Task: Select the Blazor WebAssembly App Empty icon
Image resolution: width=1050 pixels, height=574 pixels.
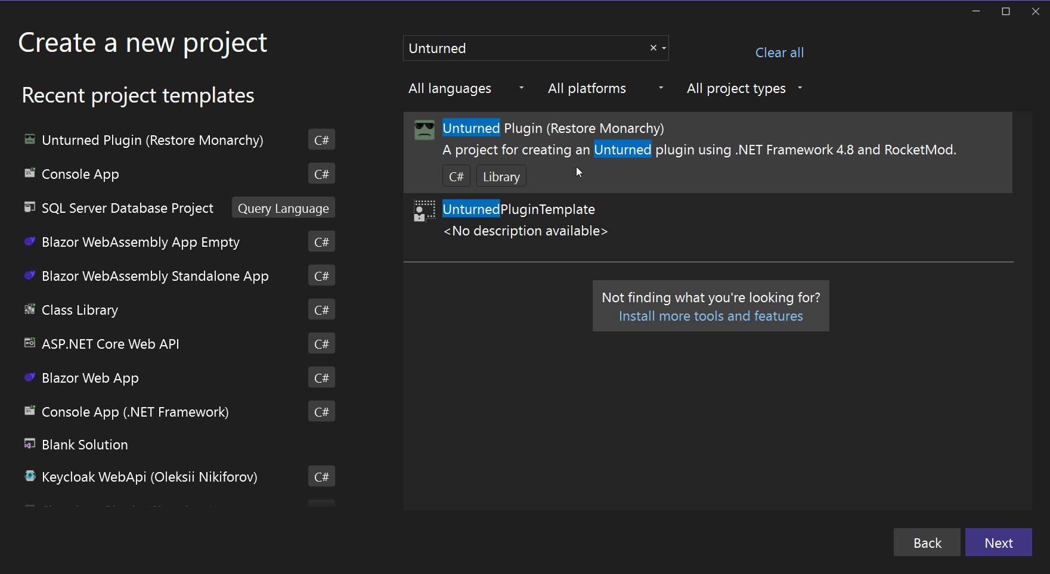Action: [30, 241]
